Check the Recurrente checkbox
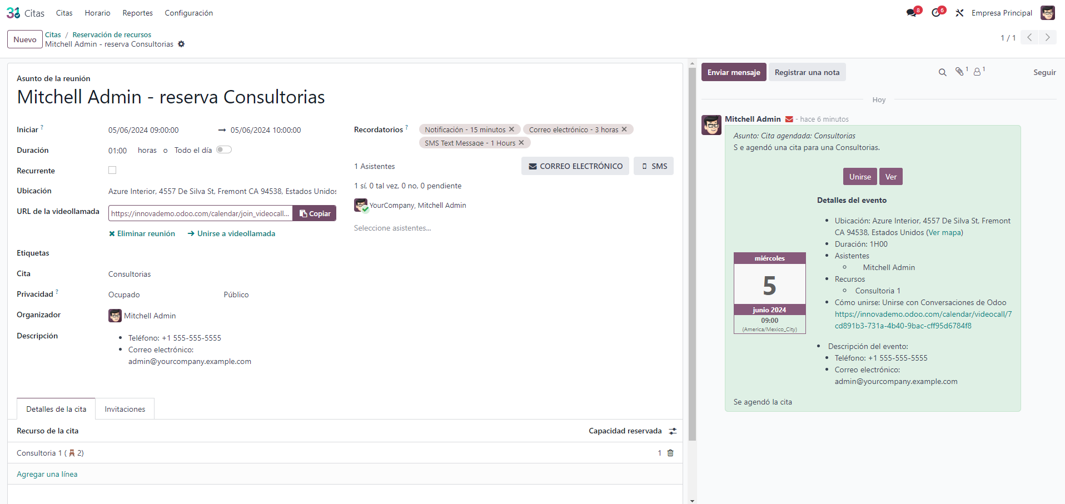 112,171
